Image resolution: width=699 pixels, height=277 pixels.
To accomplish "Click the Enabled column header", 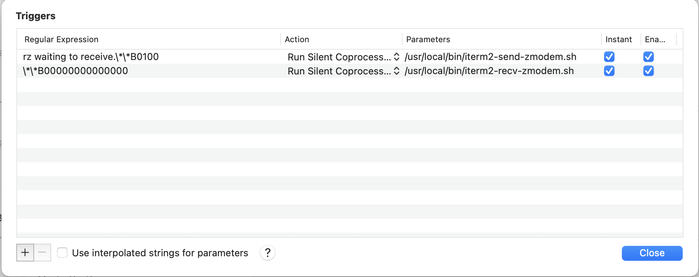I will (655, 39).
